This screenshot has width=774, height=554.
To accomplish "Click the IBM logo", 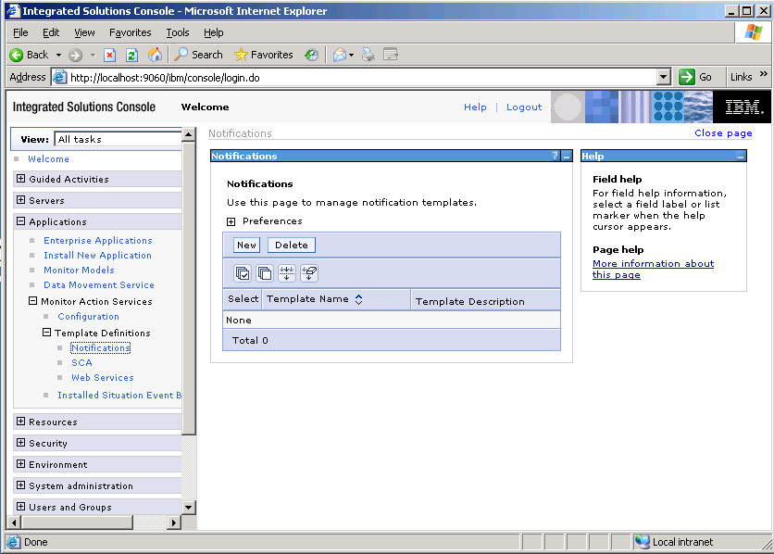I will click(743, 107).
